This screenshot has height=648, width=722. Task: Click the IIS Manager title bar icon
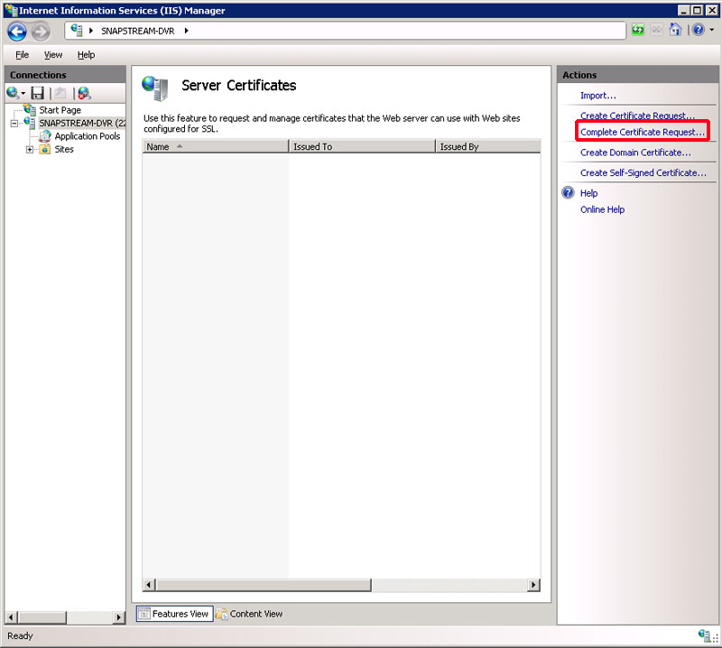click(11, 10)
